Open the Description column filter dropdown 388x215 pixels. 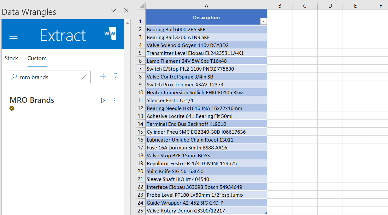tap(263, 21)
